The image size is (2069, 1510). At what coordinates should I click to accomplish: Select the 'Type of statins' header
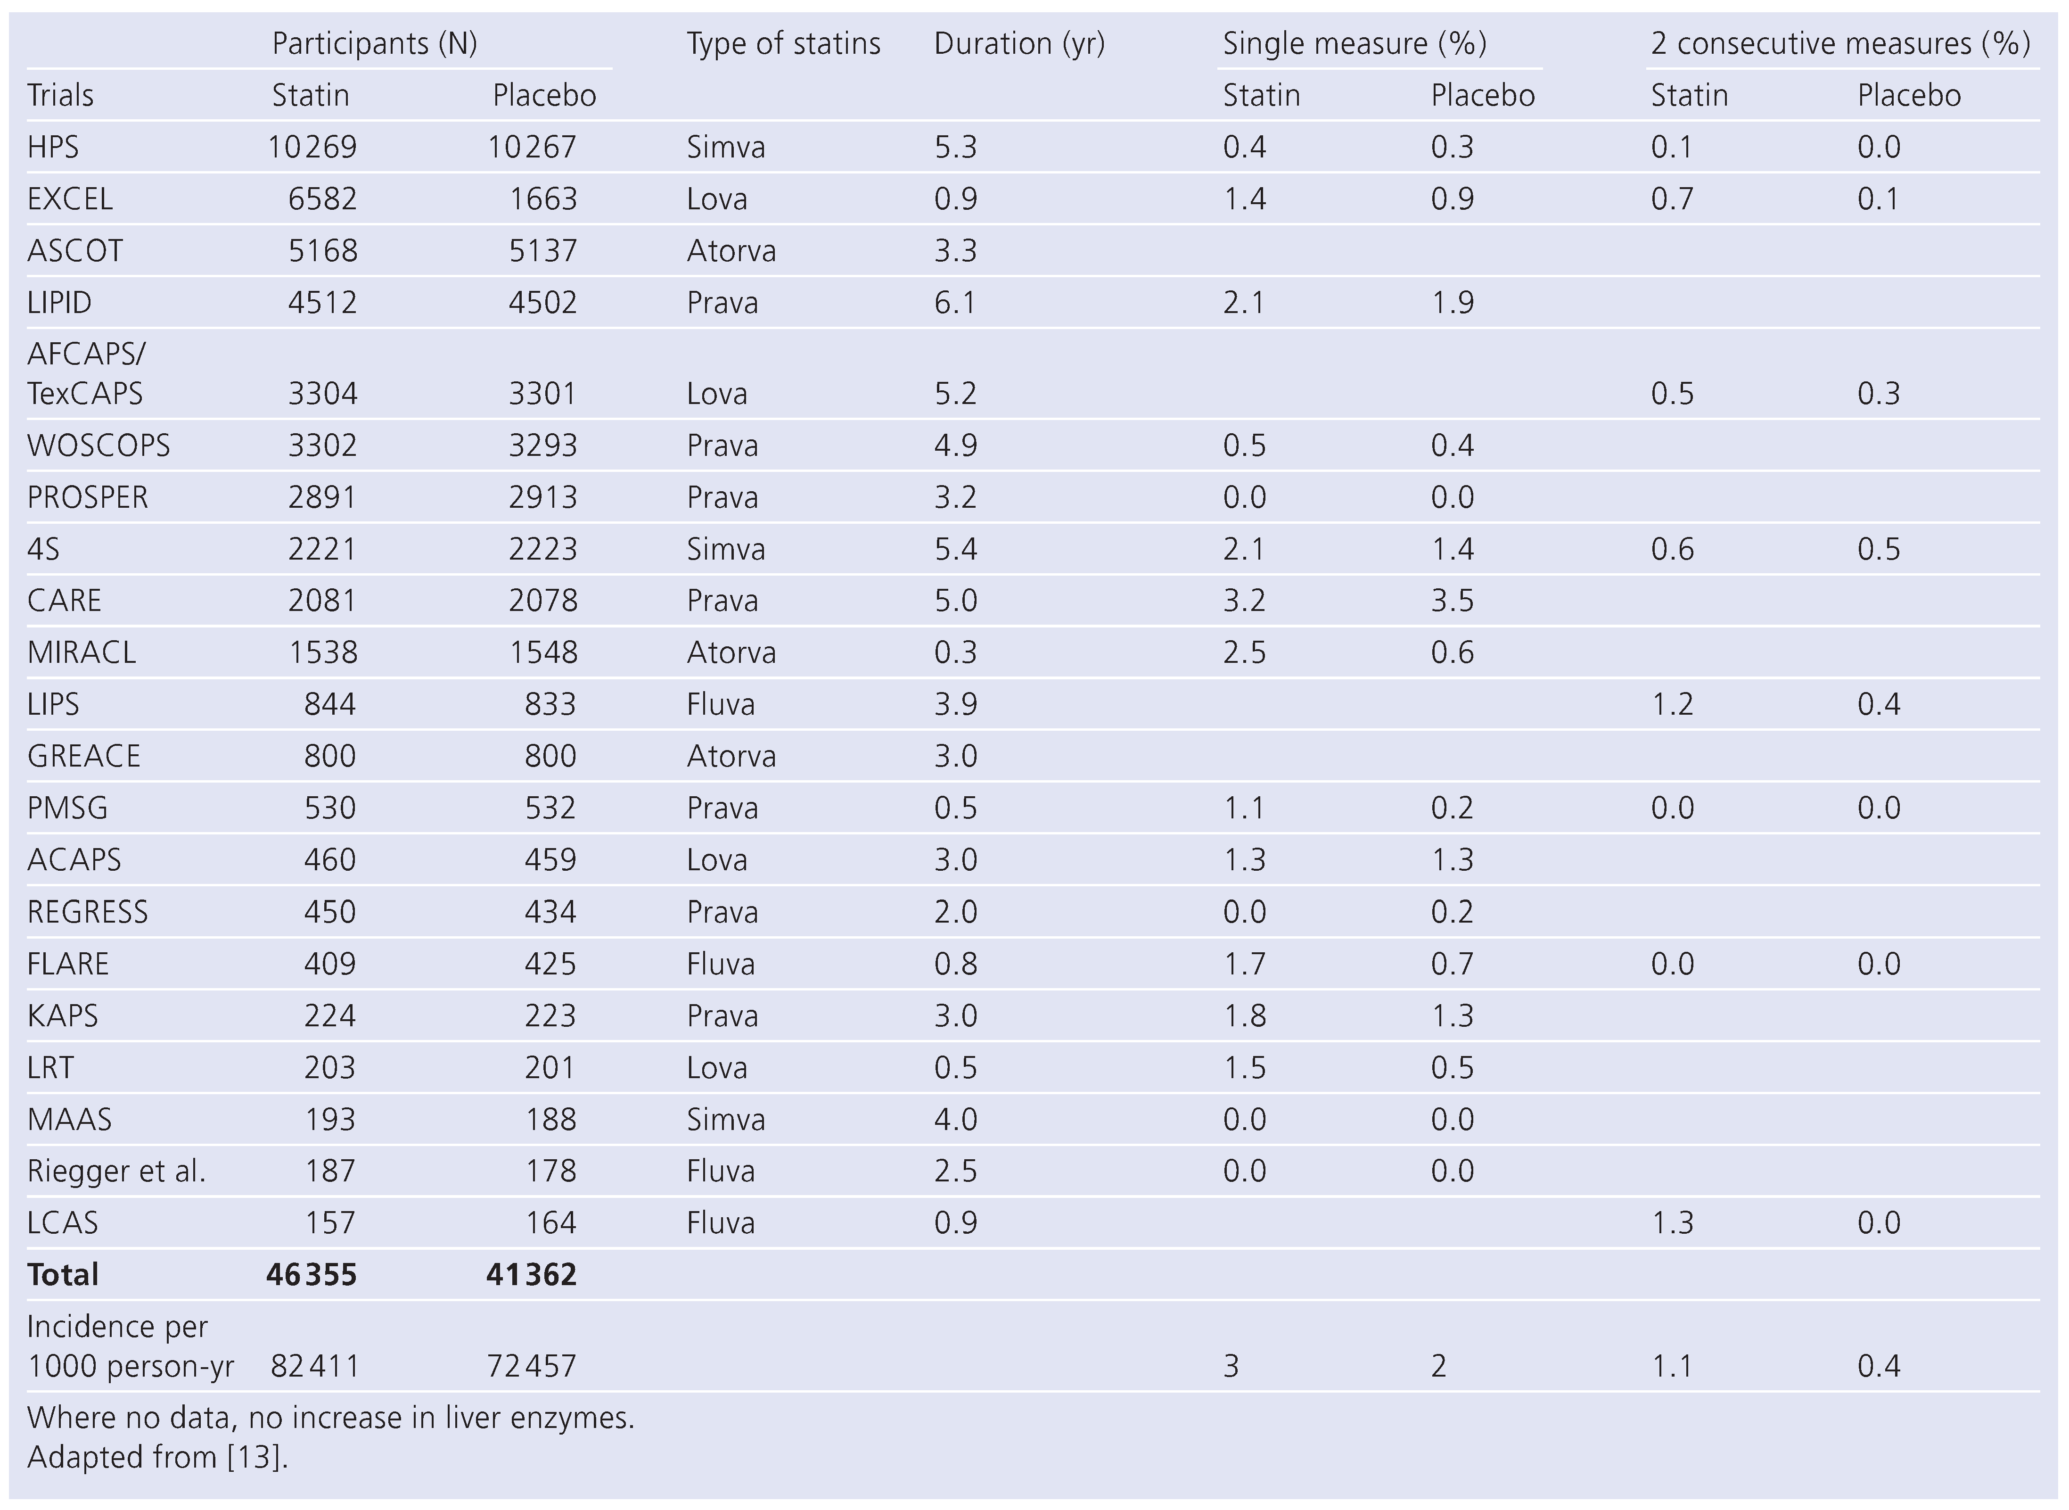(x=783, y=44)
